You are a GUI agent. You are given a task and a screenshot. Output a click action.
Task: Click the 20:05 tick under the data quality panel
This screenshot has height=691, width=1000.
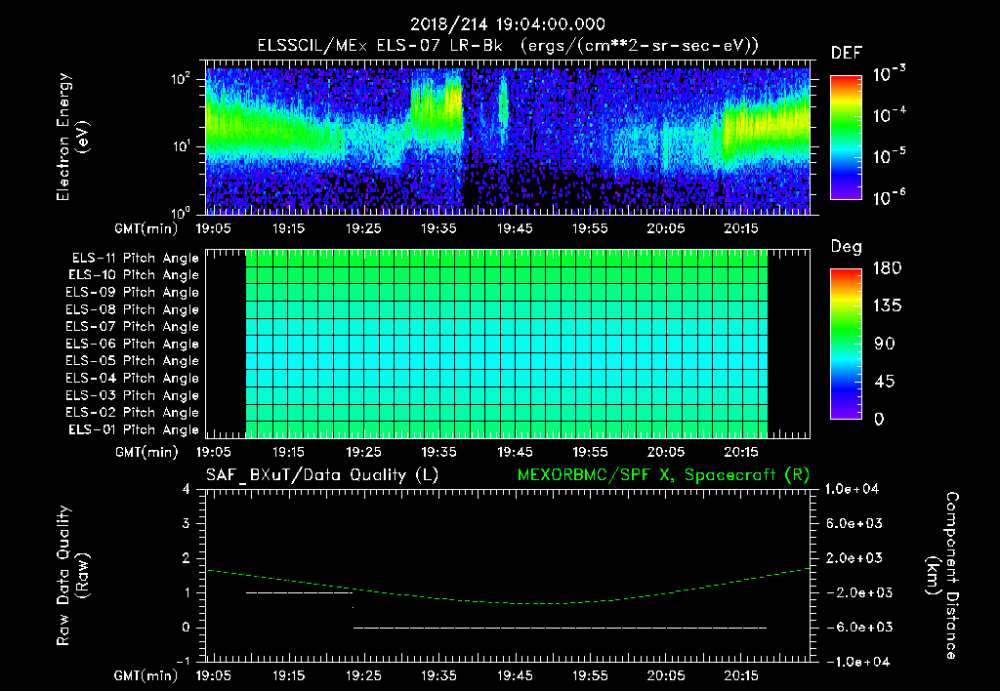[x=665, y=674]
